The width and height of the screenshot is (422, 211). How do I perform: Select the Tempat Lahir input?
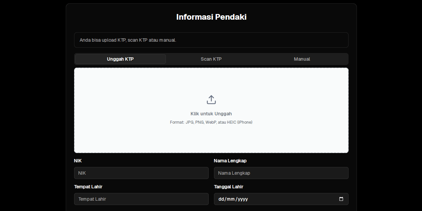(x=141, y=199)
